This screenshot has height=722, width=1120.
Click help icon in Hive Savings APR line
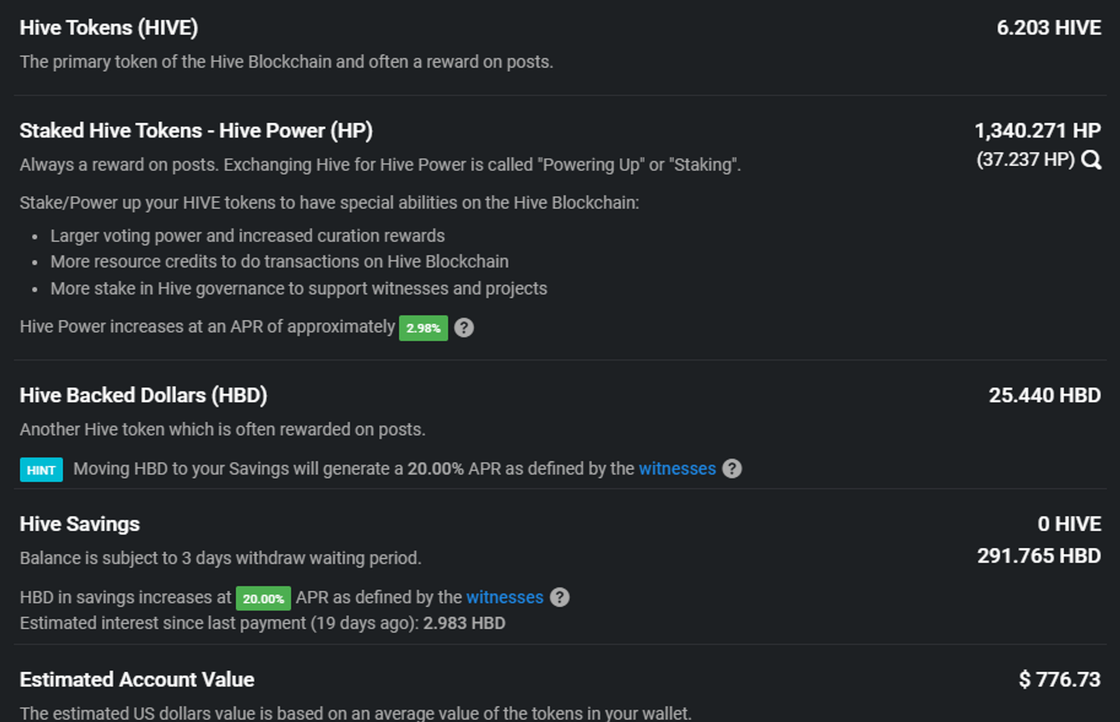559,597
